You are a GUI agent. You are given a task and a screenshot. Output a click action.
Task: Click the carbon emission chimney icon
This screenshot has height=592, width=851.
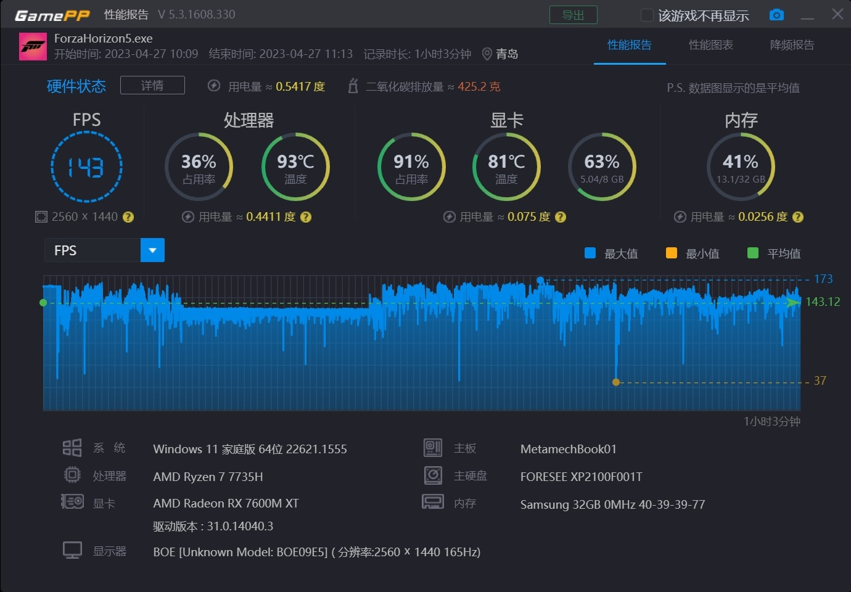click(x=353, y=86)
